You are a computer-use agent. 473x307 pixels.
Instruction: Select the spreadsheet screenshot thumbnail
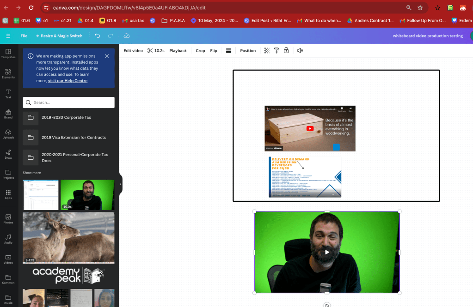40,195
